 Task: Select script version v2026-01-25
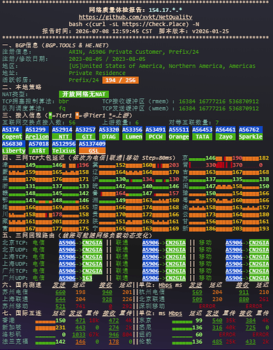pyautogui.click(x=210, y=31)
